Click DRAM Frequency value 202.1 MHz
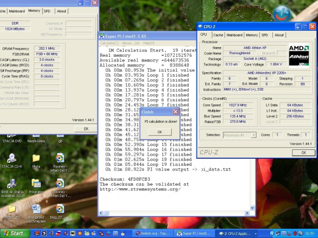This screenshot has height=238, width=318. click(47, 49)
